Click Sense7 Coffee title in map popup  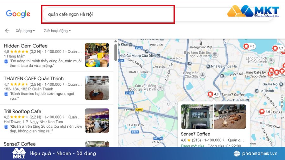point(195,134)
